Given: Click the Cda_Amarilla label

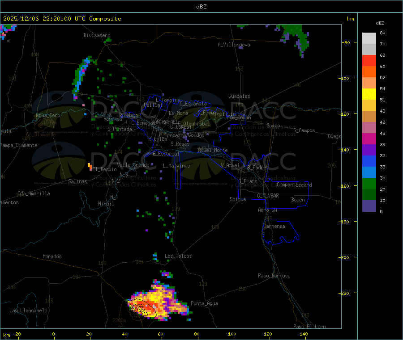Looking at the screenshot, I should (x=34, y=193).
